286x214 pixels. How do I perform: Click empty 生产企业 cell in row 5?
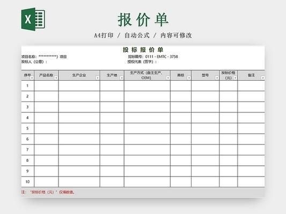79,128
